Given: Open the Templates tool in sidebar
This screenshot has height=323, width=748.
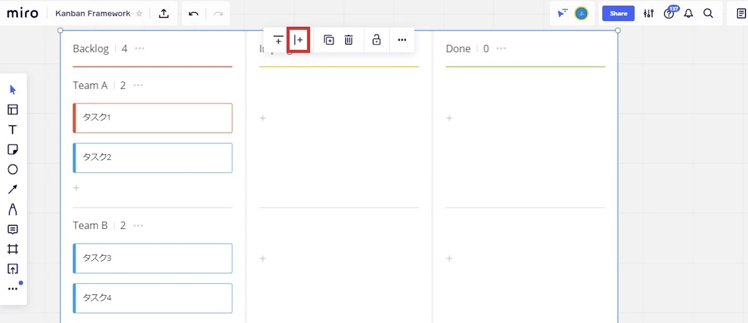Looking at the screenshot, I should pos(13,109).
